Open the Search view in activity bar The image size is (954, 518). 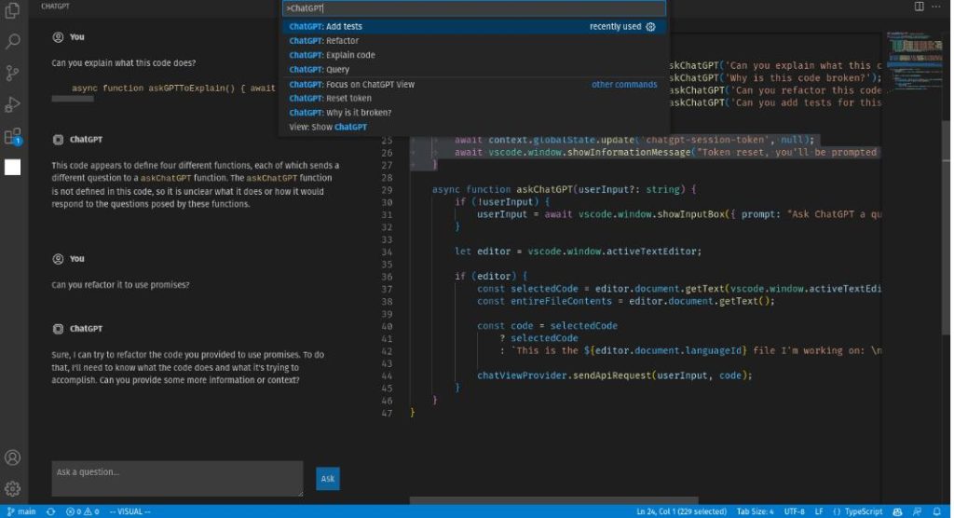point(12,41)
